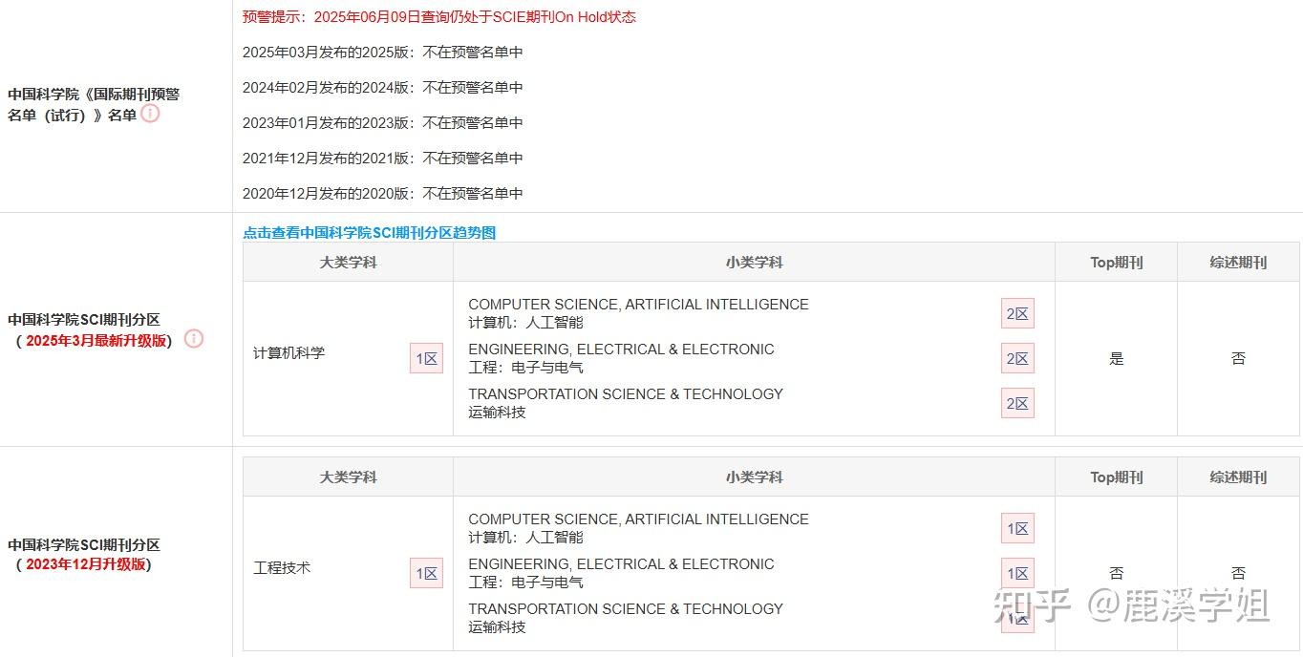This screenshot has width=1303, height=657.
Task: Click the 1区 badge for 工程技术
Action: 426,572
